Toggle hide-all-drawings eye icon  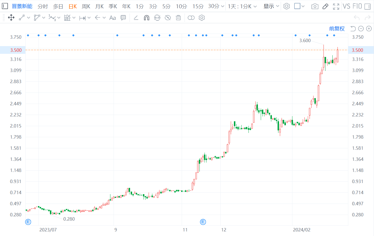tap(168, 18)
